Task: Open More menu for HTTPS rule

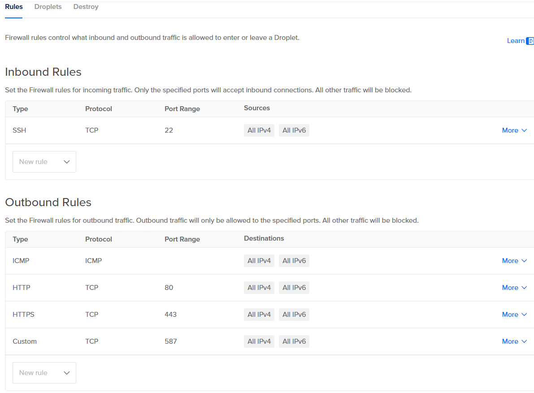Action: [514, 315]
